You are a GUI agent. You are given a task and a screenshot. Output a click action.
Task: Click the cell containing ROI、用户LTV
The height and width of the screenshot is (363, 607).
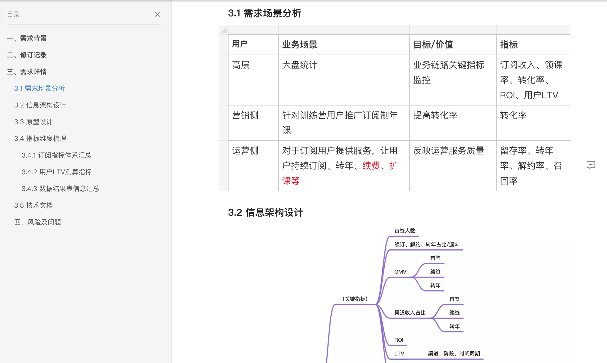point(533,80)
